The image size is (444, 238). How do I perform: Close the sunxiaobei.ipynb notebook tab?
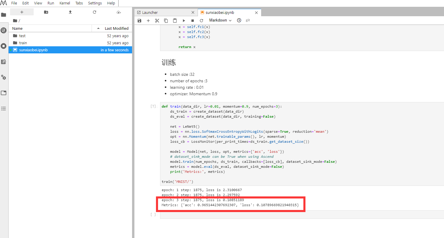pyautogui.click(x=256, y=13)
